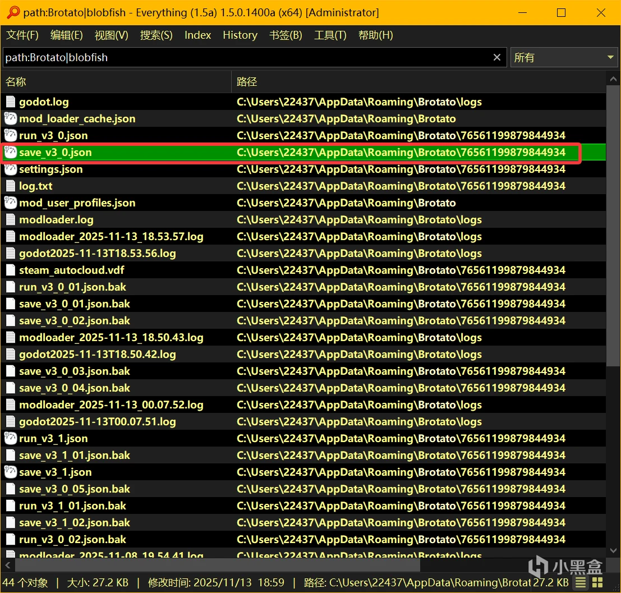
Task: Sort by the 名称 column header
Action: tap(116, 81)
